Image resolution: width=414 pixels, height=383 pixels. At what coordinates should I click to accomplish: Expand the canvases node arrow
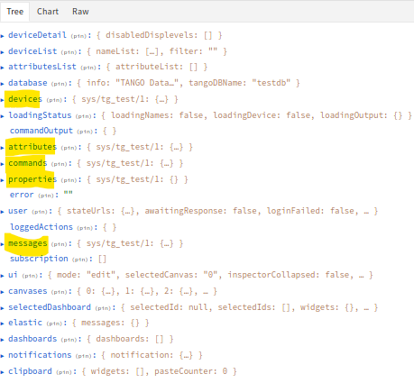click(x=3, y=292)
